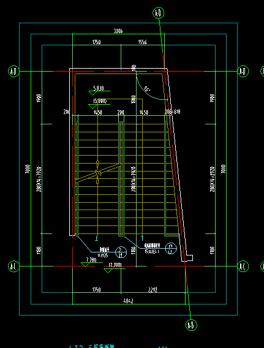The image size is (264, 348).
Task: Select the cyan 上 (up) stair direction label
Action: 97,238
